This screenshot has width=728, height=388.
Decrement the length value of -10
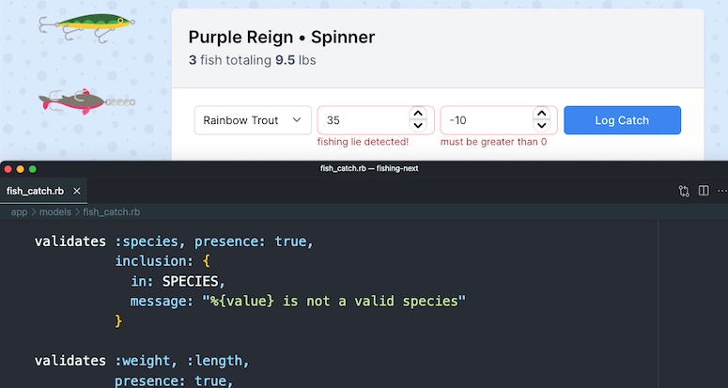[541, 126]
